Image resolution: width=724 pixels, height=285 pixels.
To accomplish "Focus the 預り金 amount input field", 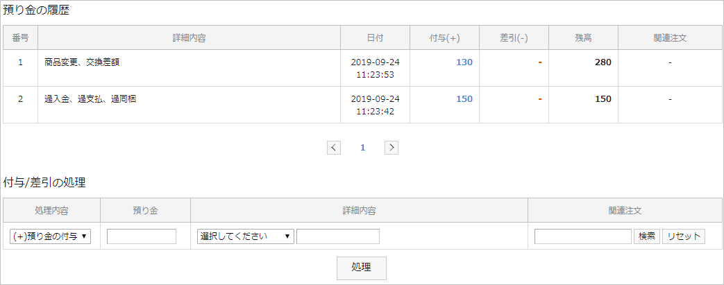I will (142, 236).
